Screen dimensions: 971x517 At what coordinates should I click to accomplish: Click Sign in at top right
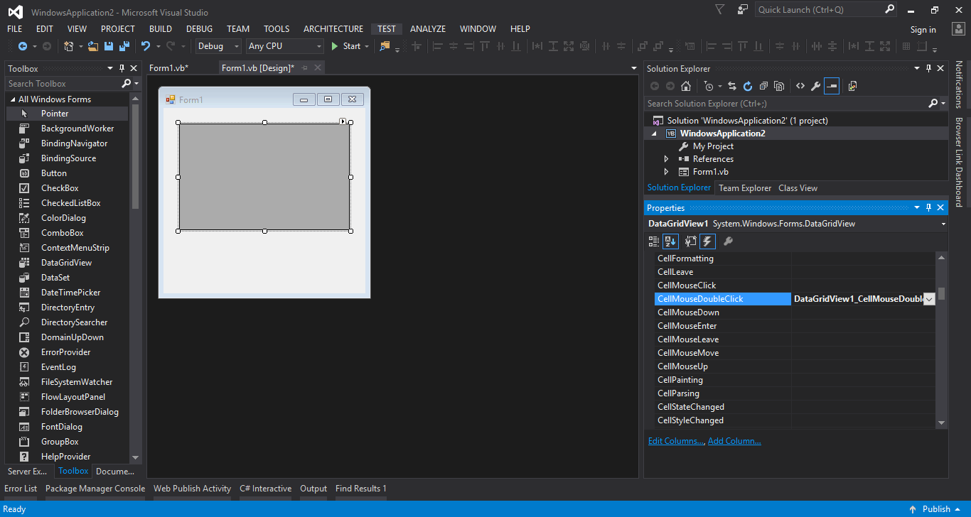pos(923,30)
